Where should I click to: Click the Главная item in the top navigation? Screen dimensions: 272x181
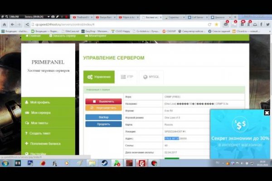tap(34, 35)
